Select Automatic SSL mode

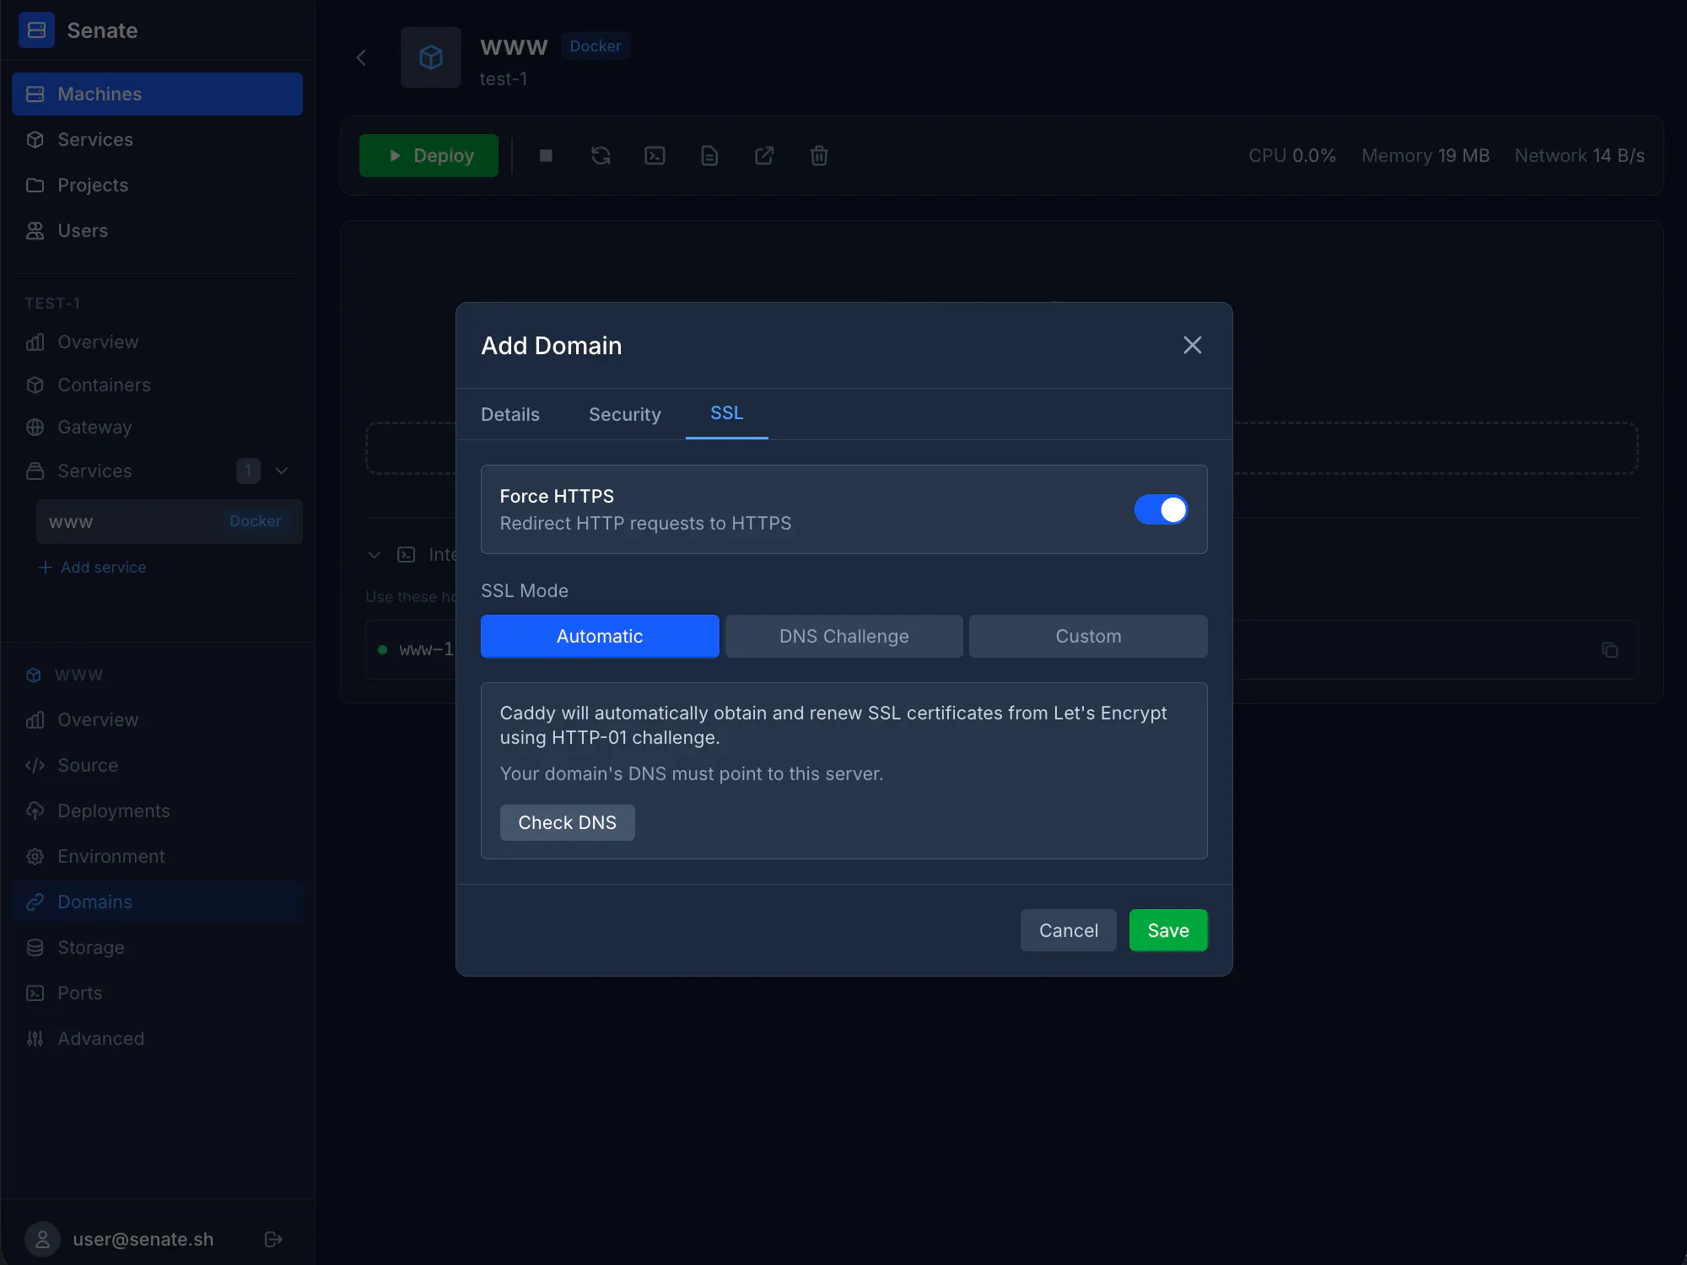click(x=600, y=636)
